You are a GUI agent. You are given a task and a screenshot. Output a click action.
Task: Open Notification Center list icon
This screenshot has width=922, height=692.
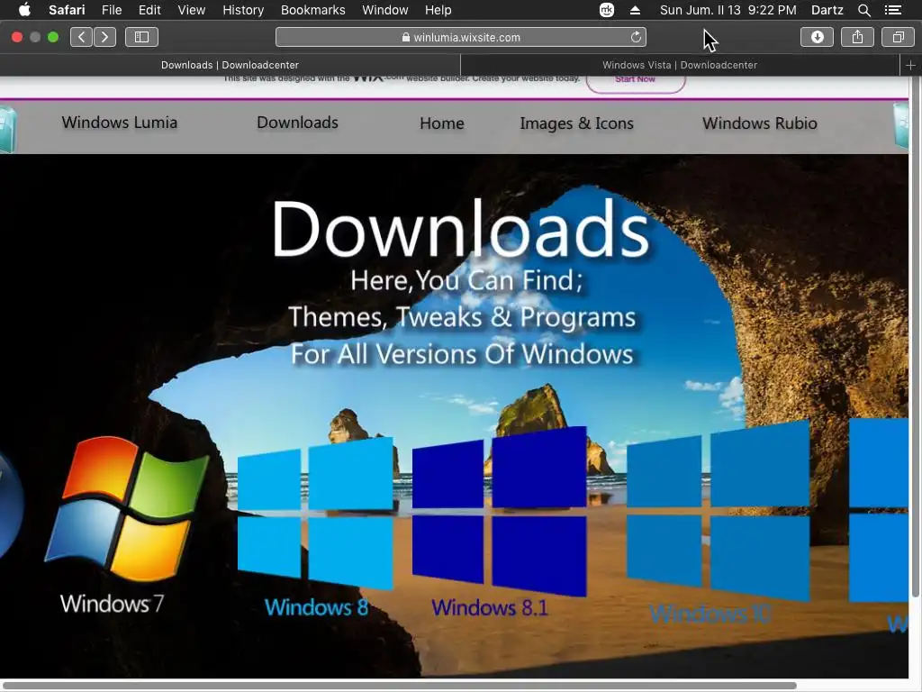[893, 10]
